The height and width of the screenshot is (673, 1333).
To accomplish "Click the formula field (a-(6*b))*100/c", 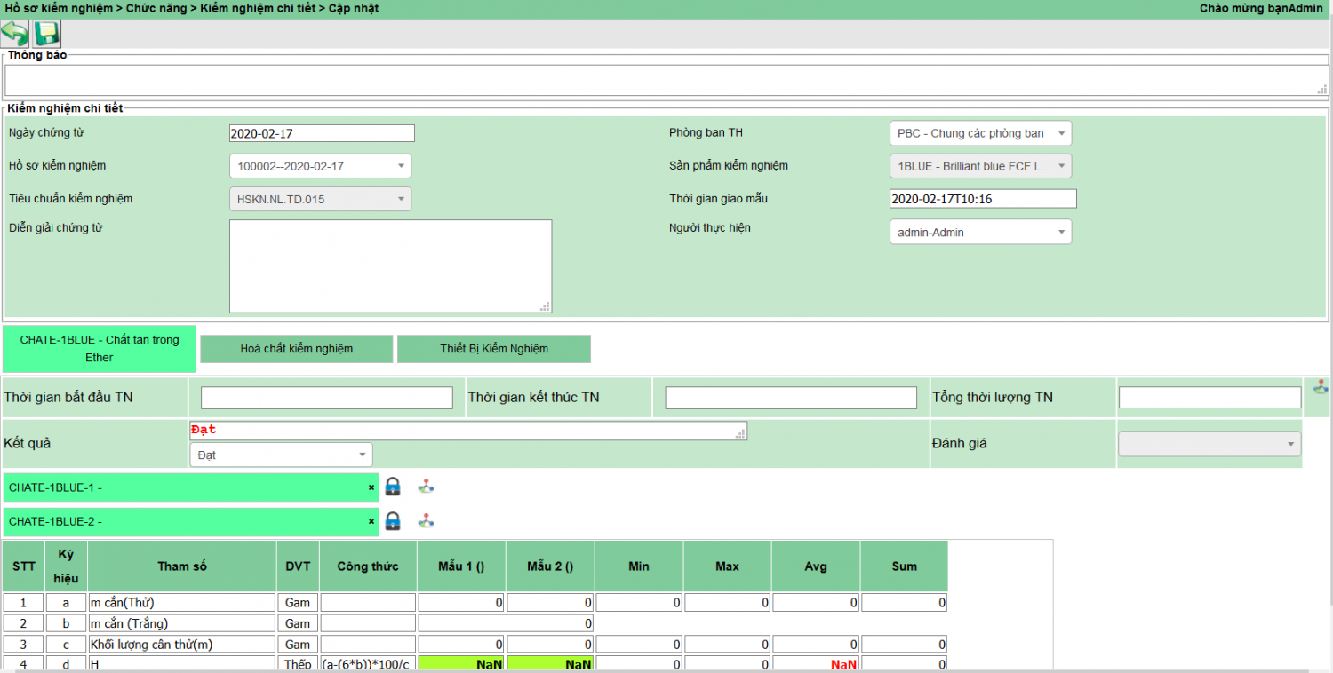I will pyautogui.click(x=368, y=664).
